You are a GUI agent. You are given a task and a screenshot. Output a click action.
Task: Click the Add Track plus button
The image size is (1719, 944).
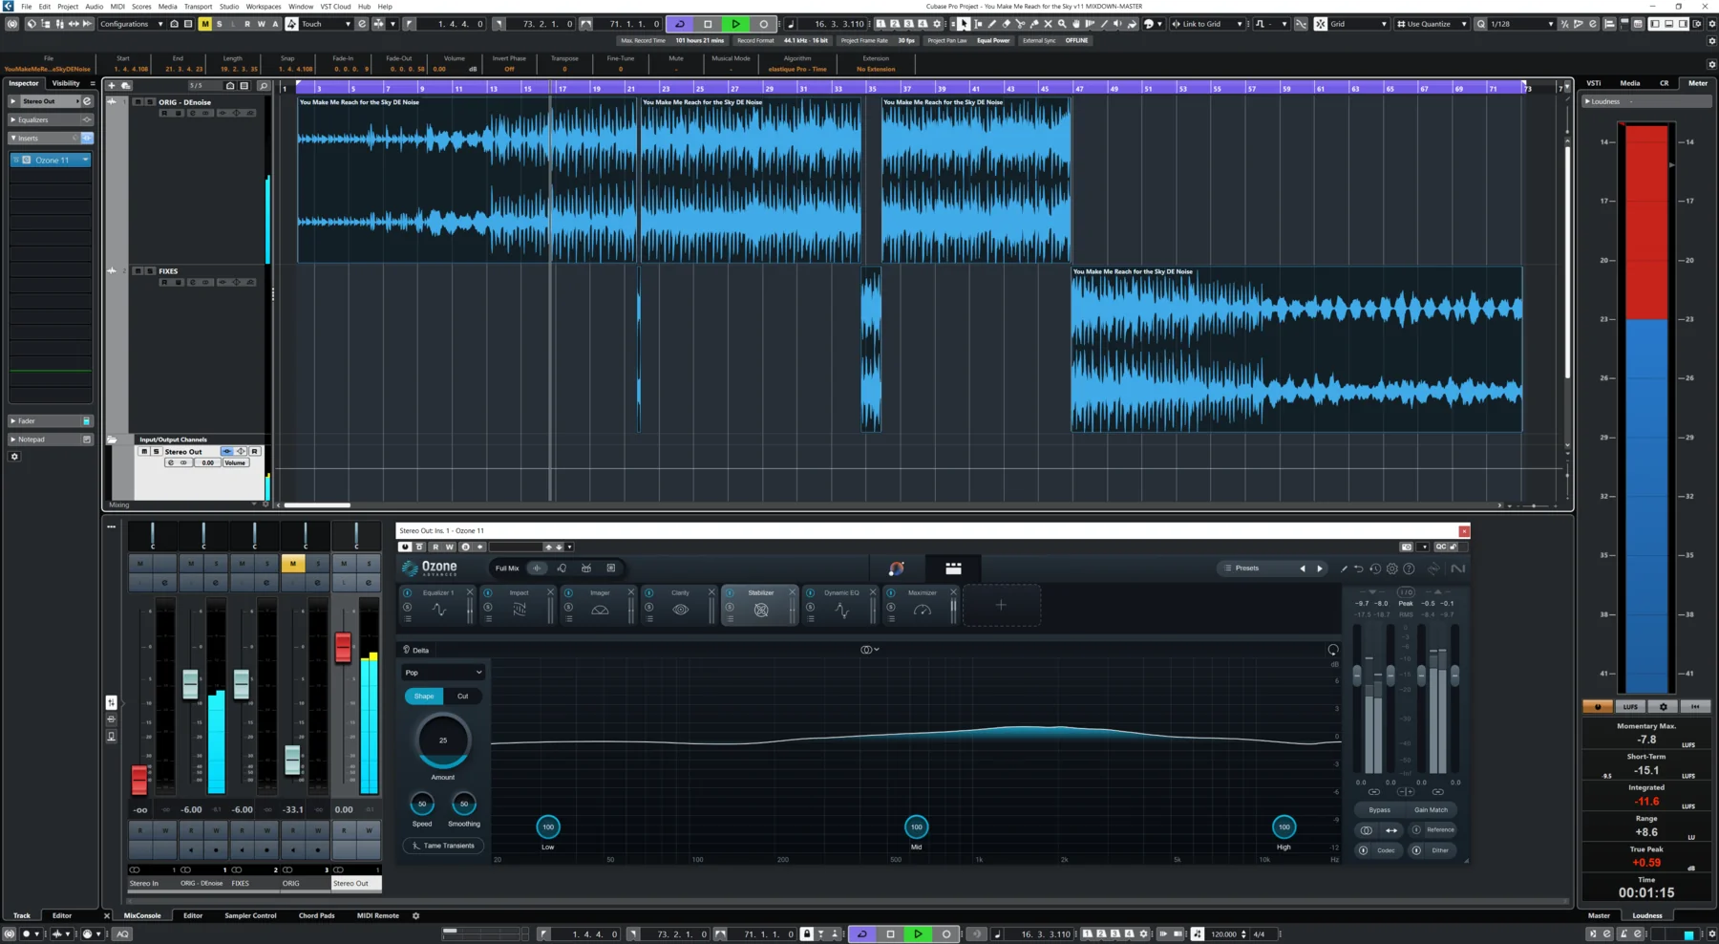click(x=112, y=85)
